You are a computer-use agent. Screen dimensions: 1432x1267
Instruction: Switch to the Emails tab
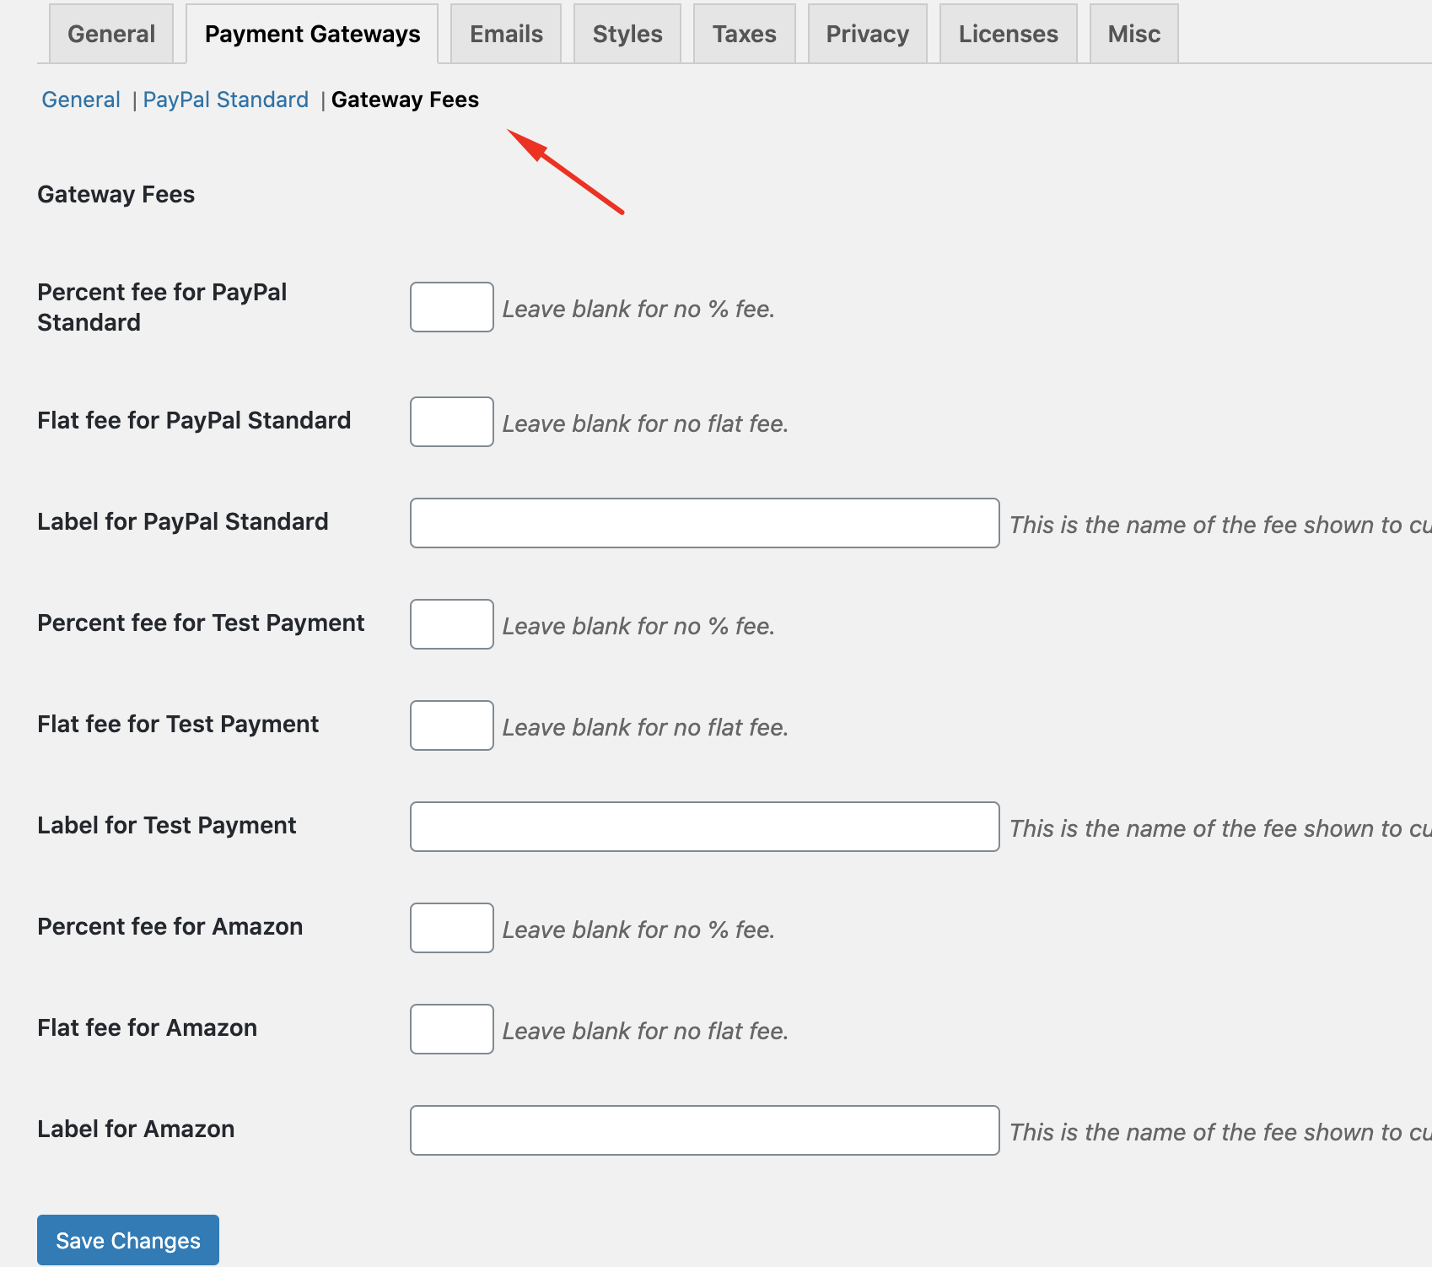(x=506, y=34)
